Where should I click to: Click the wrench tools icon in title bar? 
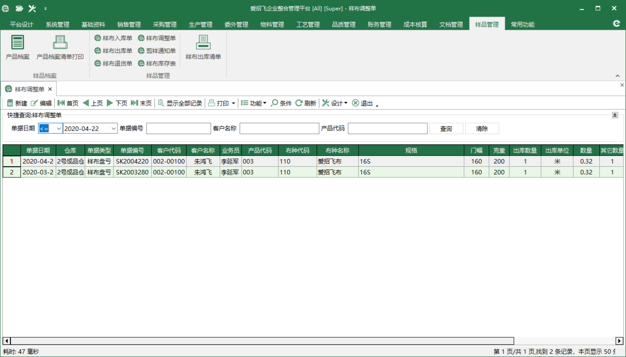click(x=32, y=8)
